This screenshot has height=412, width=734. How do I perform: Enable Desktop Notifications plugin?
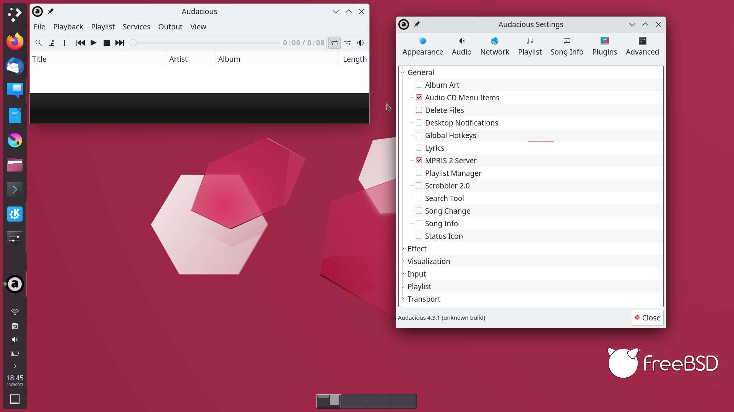419,123
